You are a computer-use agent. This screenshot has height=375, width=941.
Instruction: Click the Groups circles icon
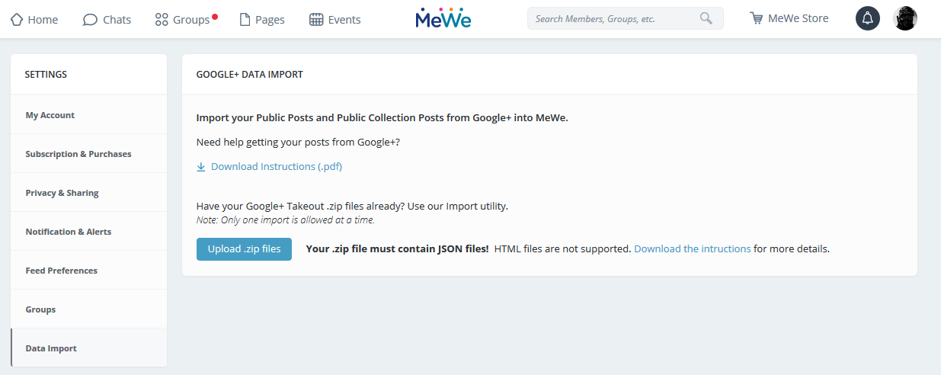coord(162,19)
